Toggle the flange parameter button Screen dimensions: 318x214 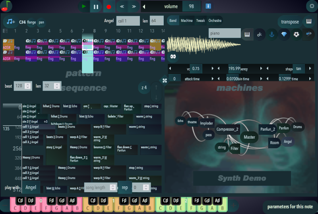tap(31, 22)
